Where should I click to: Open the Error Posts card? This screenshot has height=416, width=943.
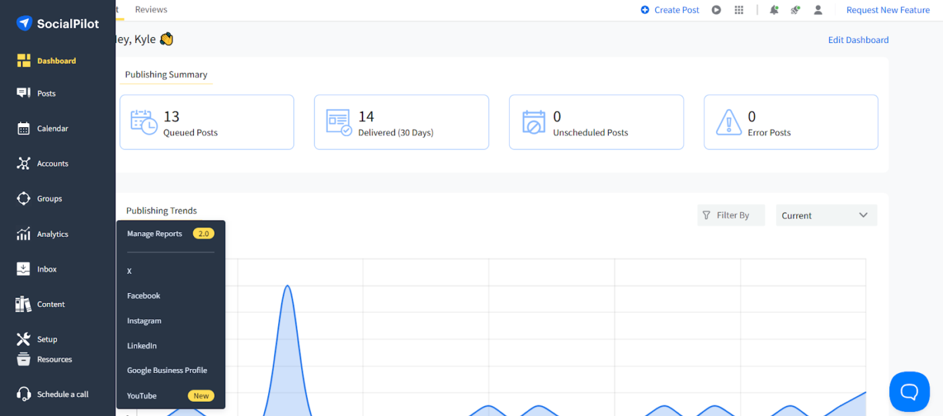(791, 122)
